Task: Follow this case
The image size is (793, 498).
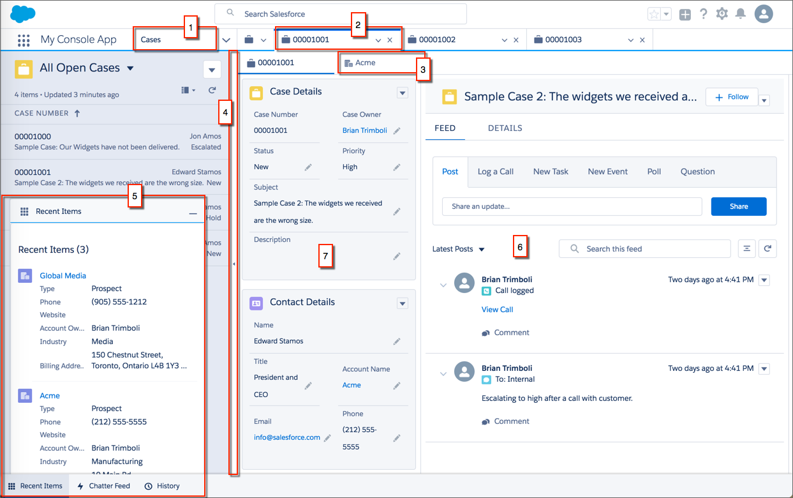Action: pyautogui.click(x=732, y=97)
